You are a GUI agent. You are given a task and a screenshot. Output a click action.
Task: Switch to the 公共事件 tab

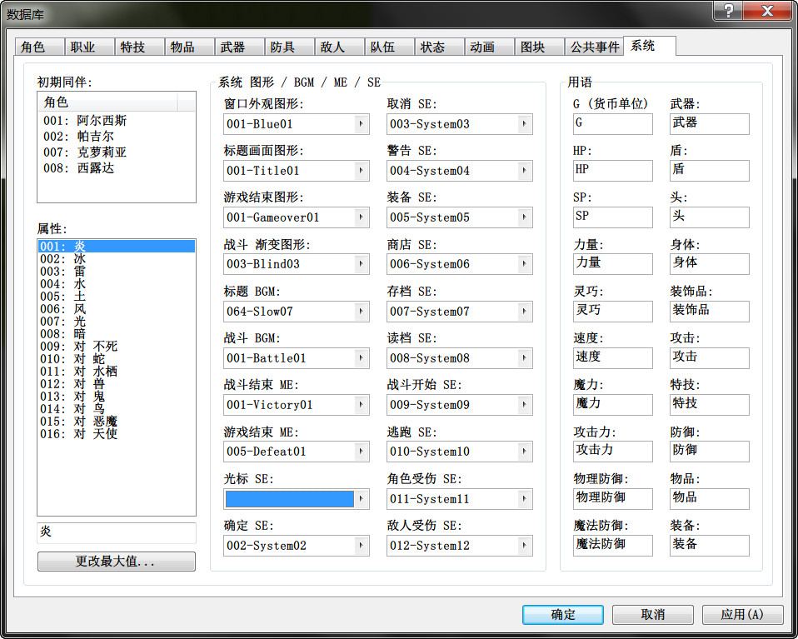point(594,47)
